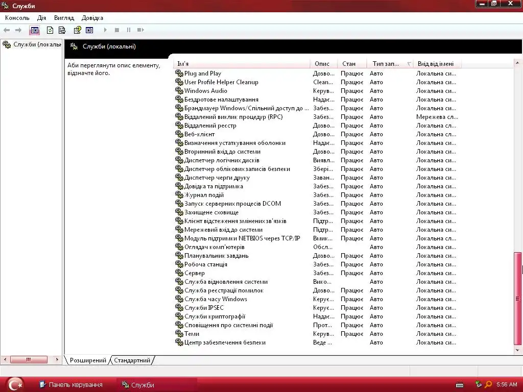The height and width of the screenshot is (392, 523).
Task: Click the 5:56 AM clock
Action: (x=507, y=385)
